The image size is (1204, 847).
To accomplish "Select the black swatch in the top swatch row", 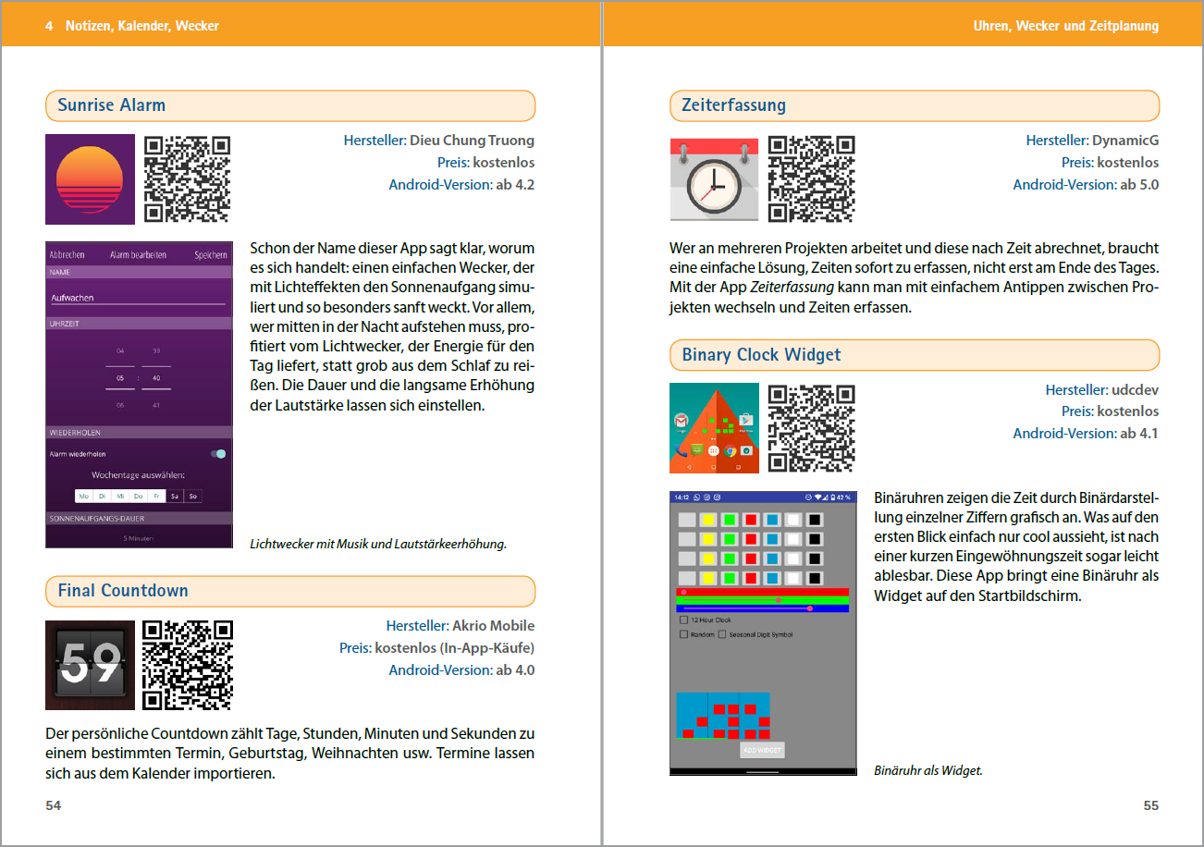I will coord(815,520).
